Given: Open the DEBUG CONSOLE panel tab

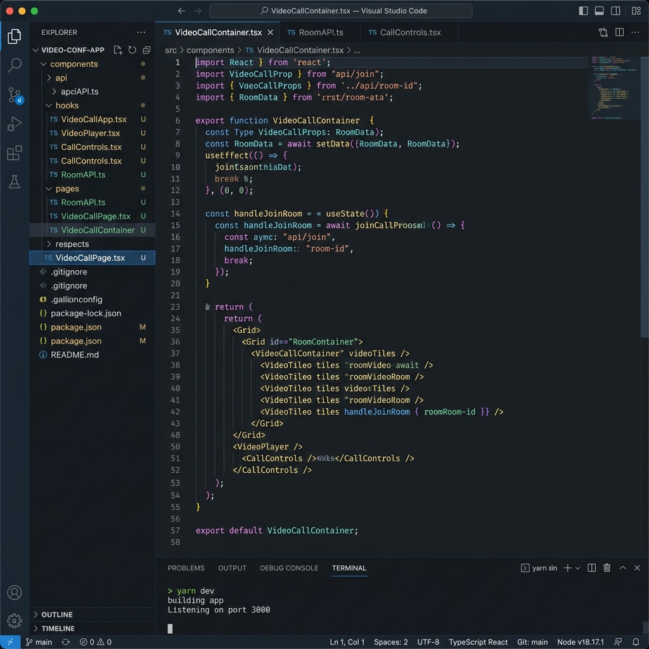Looking at the screenshot, I should [x=288, y=568].
